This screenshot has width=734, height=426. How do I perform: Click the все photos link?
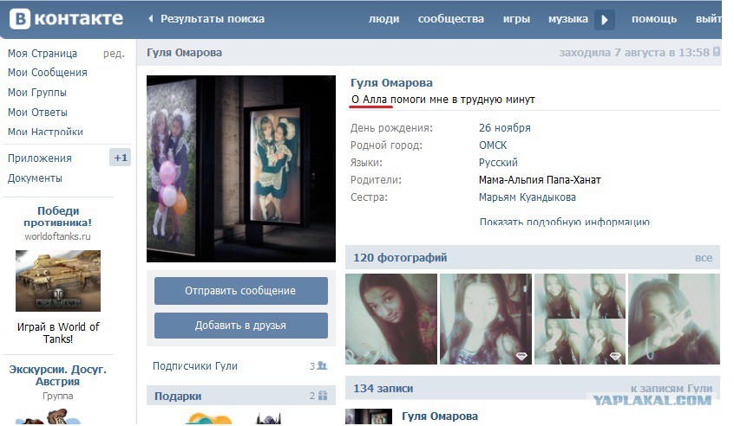pos(704,258)
